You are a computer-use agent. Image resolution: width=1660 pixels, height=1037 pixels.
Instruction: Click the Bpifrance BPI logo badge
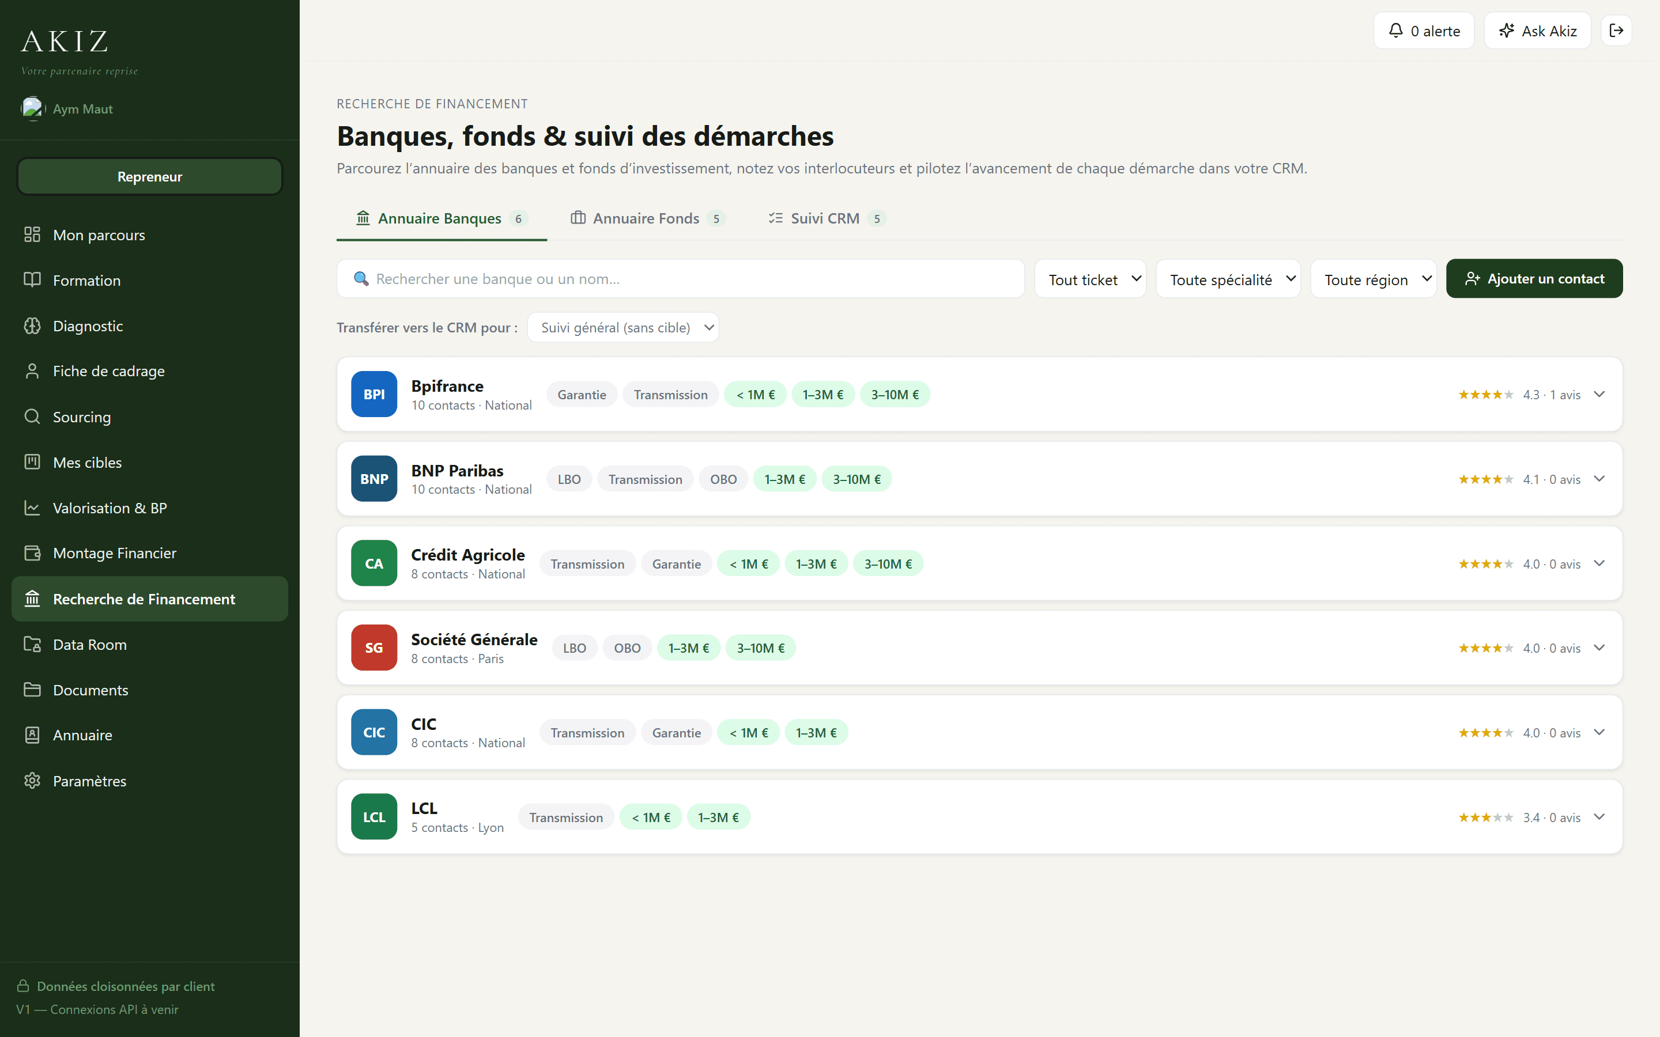[x=374, y=395]
